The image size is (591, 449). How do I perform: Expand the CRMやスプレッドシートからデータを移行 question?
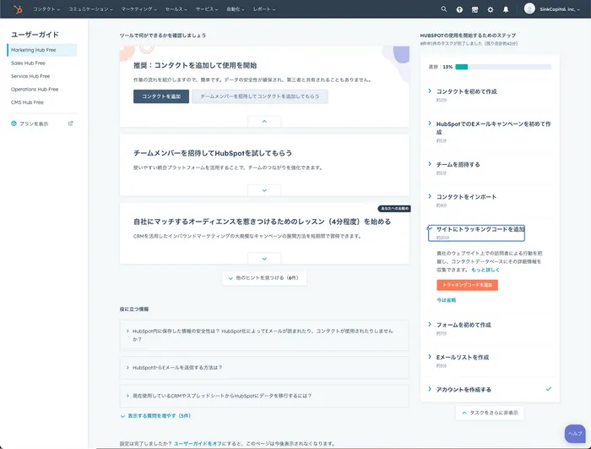point(264,396)
